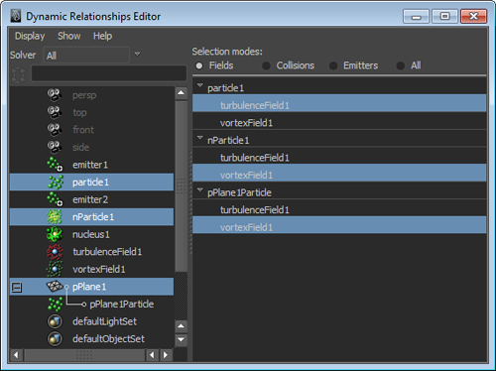496x371 pixels.
Task: Click the vortexField1 icon in outliner
Action: coord(55,269)
